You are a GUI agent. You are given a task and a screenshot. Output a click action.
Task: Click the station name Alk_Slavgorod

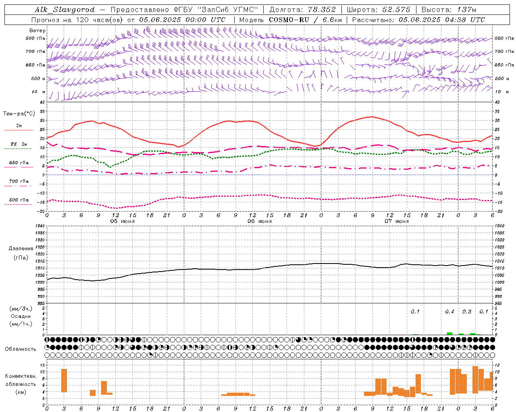(x=65, y=10)
